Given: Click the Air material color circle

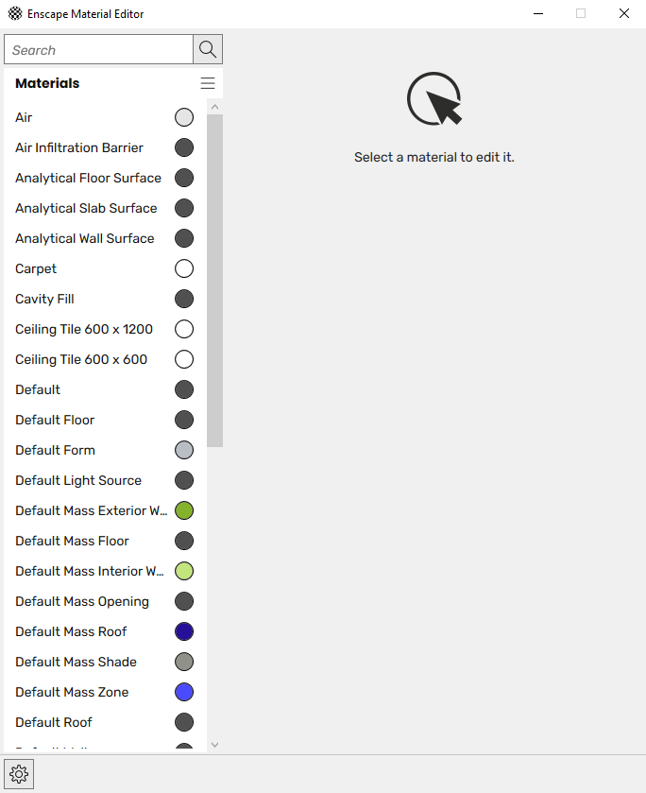Looking at the screenshot, I should [184, 117].
